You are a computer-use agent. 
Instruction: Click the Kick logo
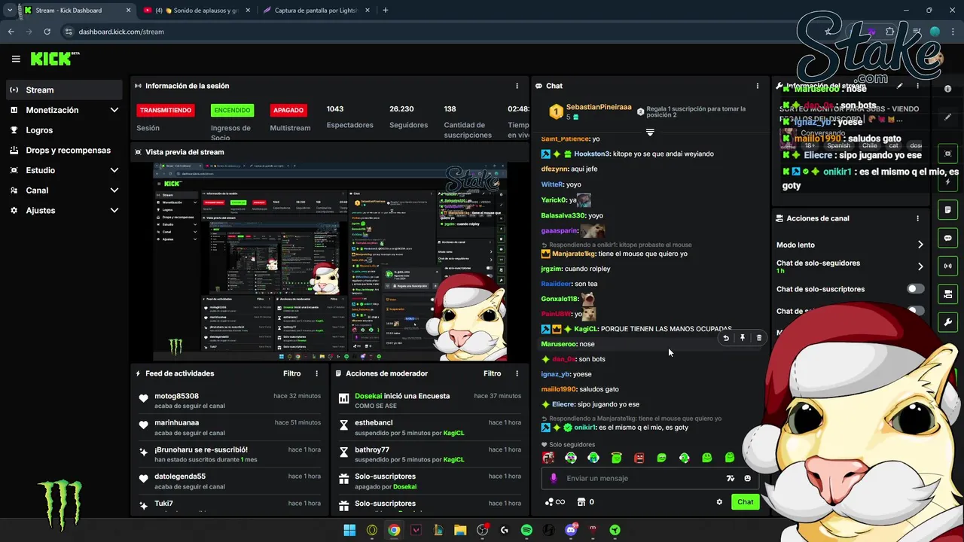point(55,59)
